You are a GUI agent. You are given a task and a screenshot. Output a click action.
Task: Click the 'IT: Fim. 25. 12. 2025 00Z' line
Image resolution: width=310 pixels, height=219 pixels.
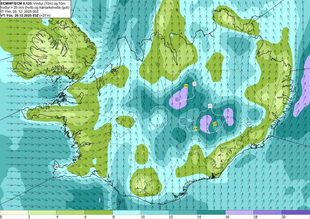[20, 12]
